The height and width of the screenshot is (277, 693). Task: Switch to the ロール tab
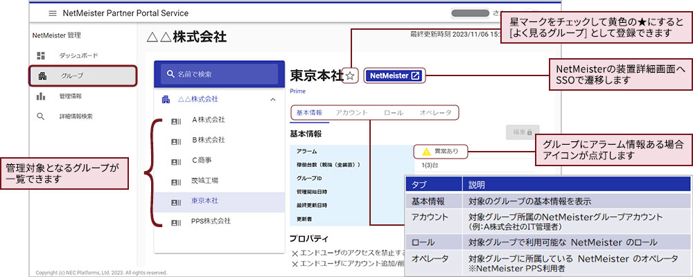click(394, 113)
